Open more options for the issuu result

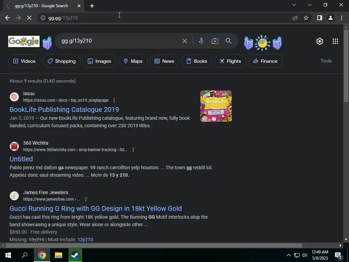[x=114, y=100]
